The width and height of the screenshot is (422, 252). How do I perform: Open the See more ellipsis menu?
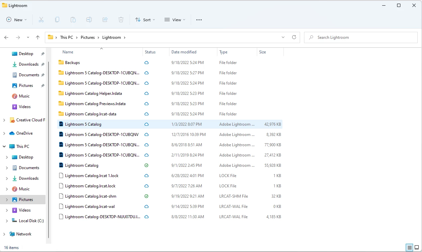[x=199, y=20]
